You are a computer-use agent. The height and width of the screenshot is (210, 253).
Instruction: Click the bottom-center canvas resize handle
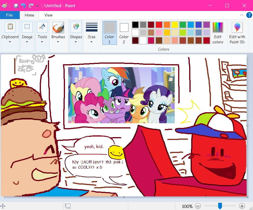coord(124,197)
